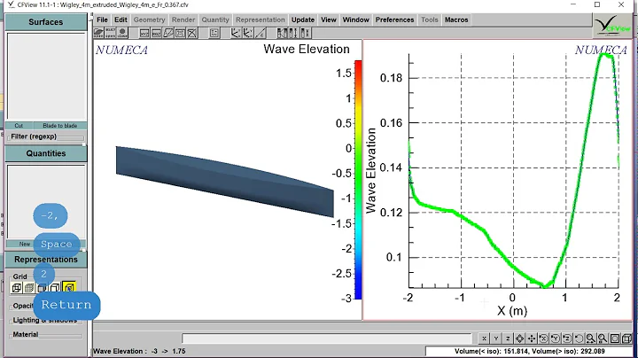Click the X axis view button
Screen dimensions: 638x358
[484, 339]
